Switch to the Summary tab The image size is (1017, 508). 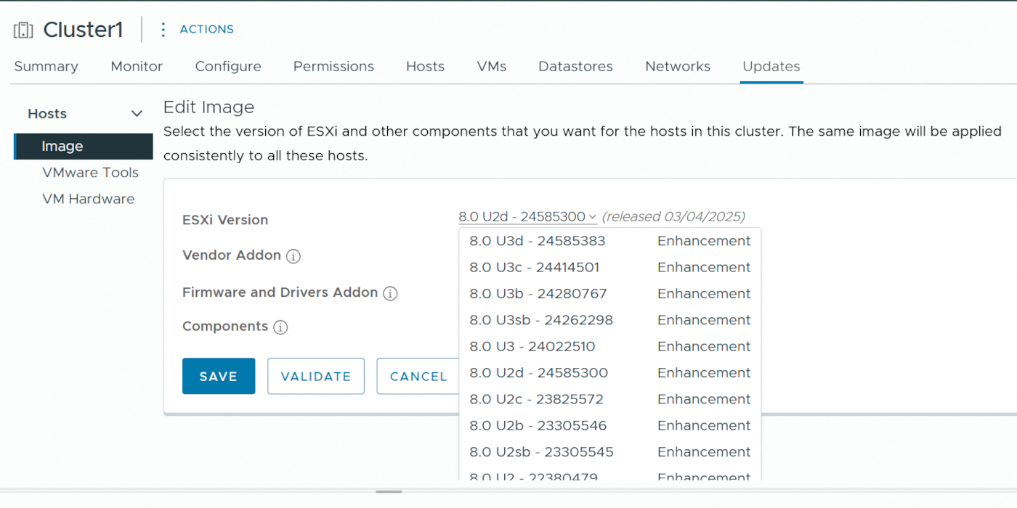[46, 66]
